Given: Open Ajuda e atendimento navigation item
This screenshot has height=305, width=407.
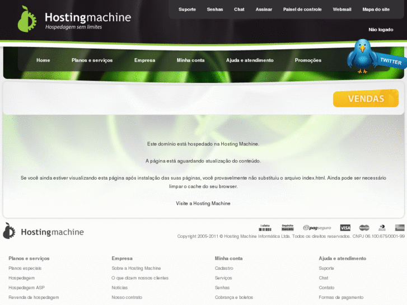Looking at the screenshot, I should coord(250,60).
